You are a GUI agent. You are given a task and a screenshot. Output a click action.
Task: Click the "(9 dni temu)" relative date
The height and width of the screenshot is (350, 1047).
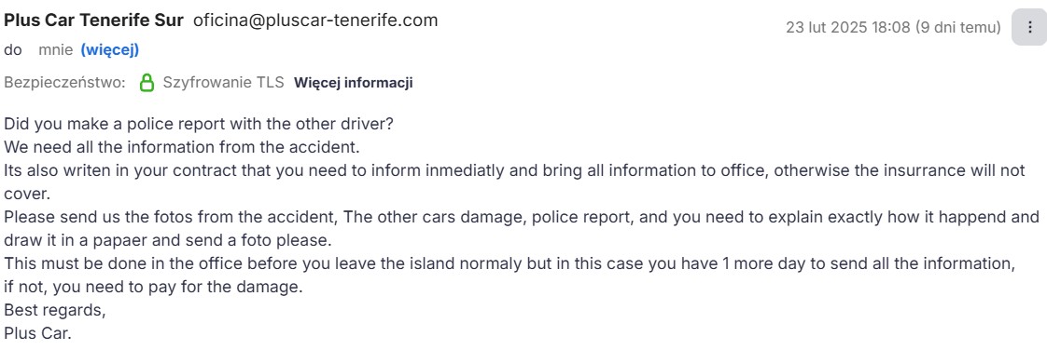(x=956, y=27)
